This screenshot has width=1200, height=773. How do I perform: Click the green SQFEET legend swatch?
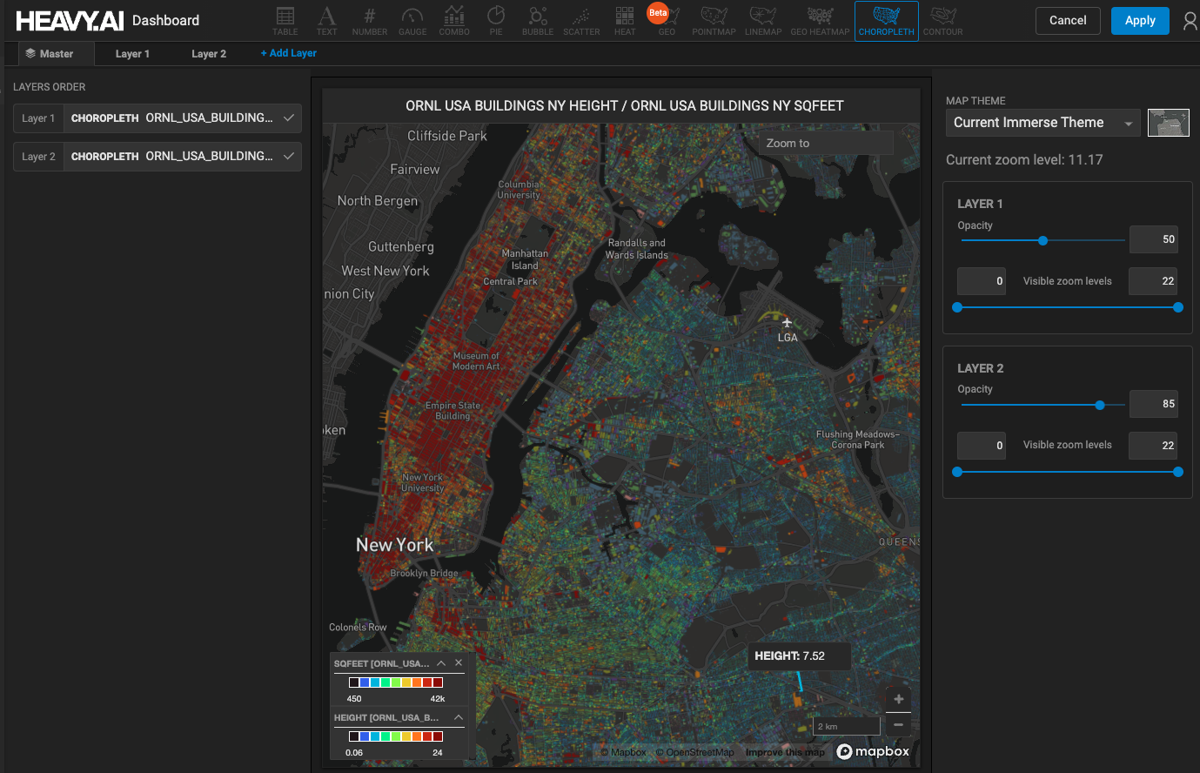pos(385,682)
